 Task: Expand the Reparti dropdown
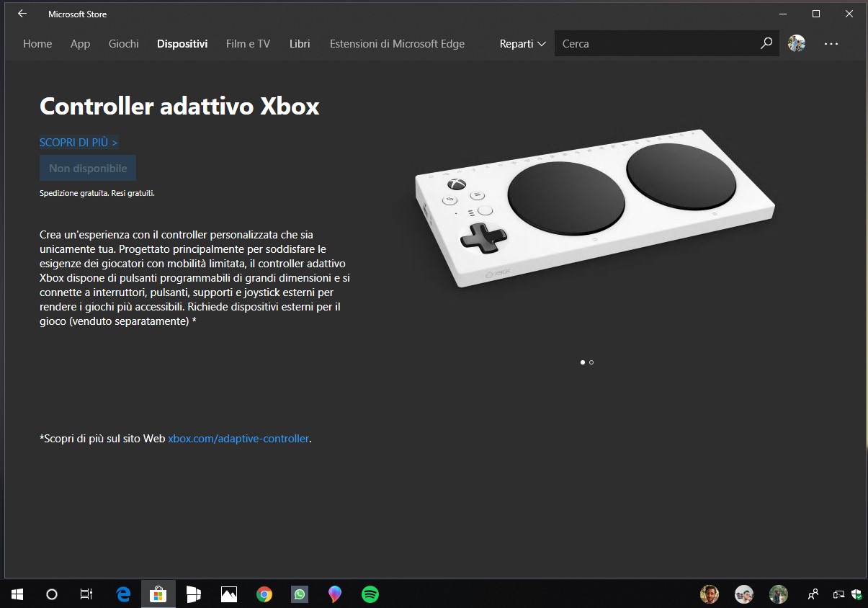(522, 44)
